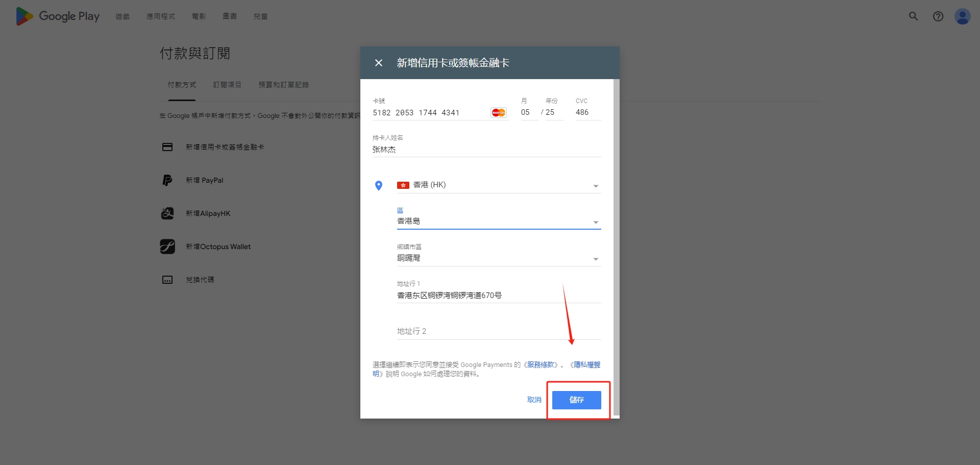980x465 pixels.
Task: Click the credit card icon beside 新增信用卡或簽帳金融卡
Action: coord(167,146)
